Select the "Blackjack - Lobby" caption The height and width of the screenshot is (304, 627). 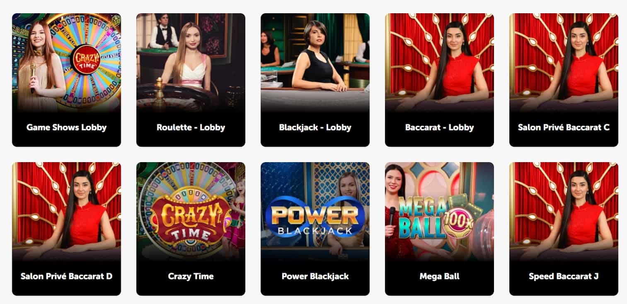tap(315, 127)
